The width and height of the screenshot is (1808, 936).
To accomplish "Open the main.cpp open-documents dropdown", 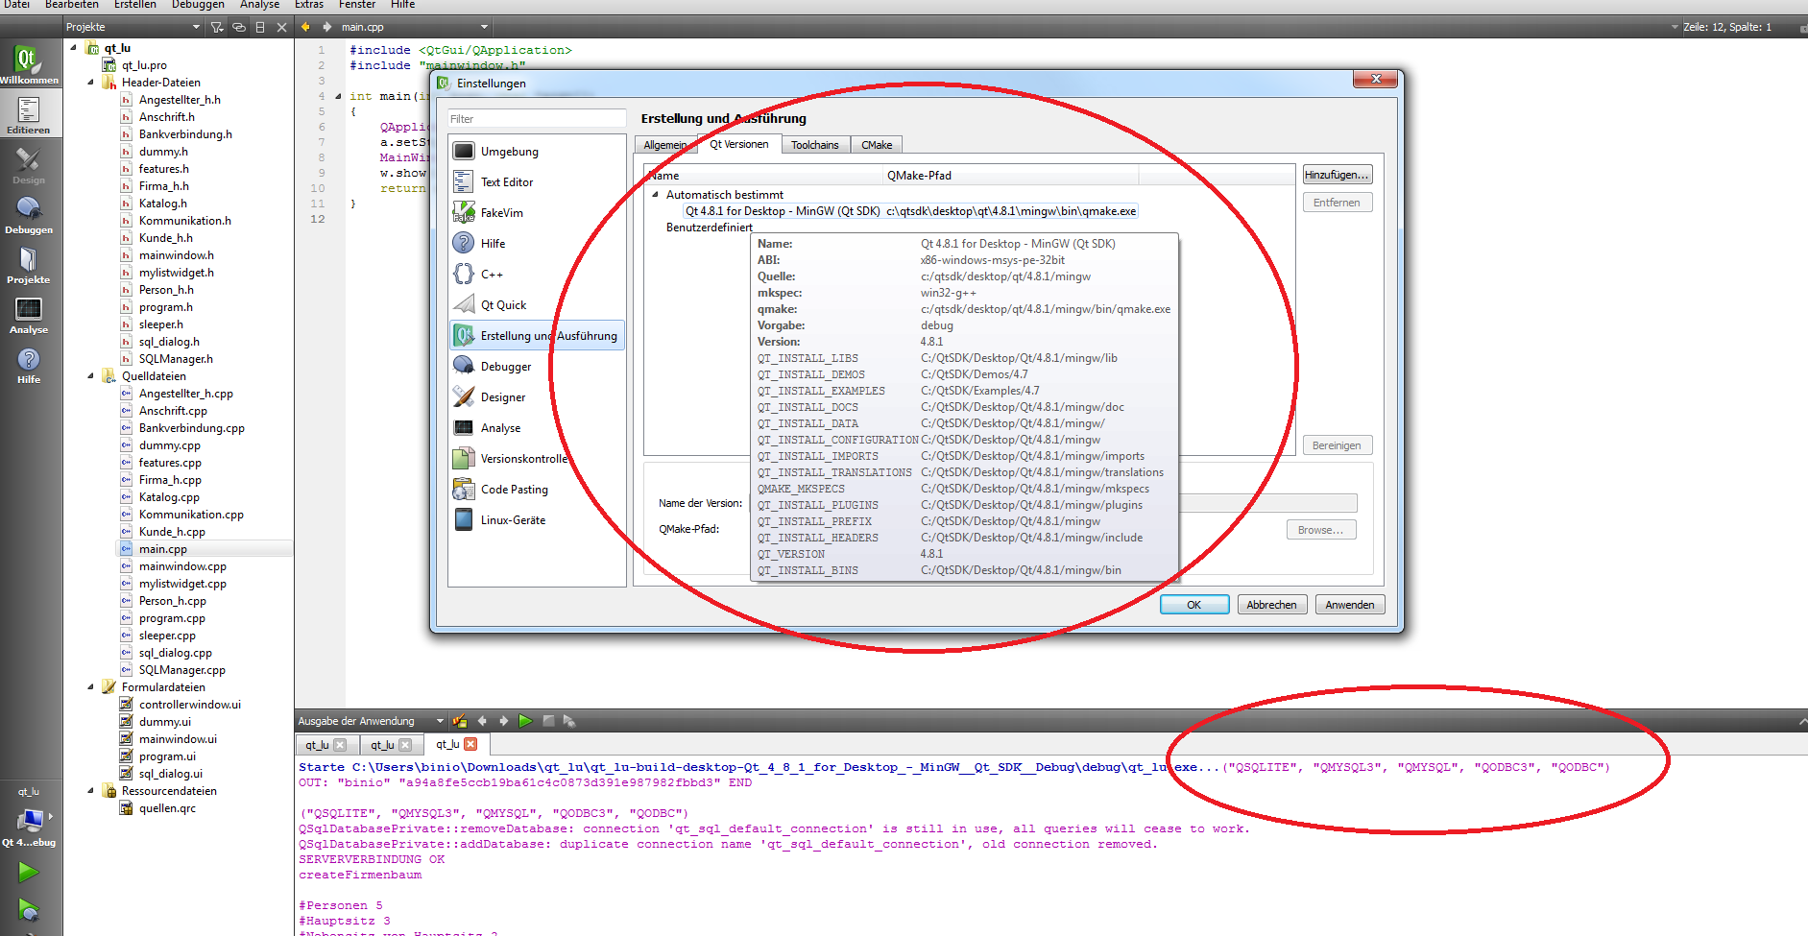I will click(414, 27).
